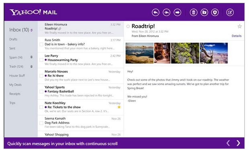249x150 pixels.
Task: Open the Trash (124) folder
Action: (16, 66)
